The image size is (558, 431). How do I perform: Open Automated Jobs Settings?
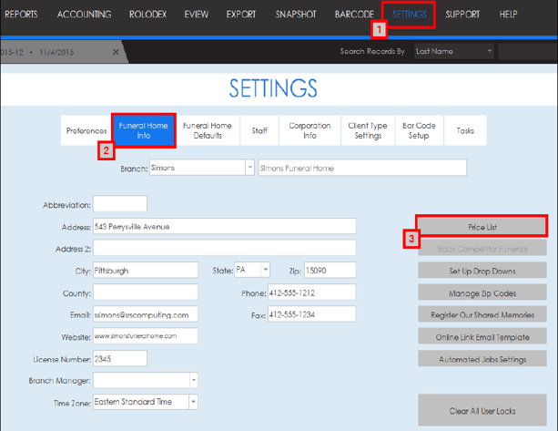[x=482, y=359]
